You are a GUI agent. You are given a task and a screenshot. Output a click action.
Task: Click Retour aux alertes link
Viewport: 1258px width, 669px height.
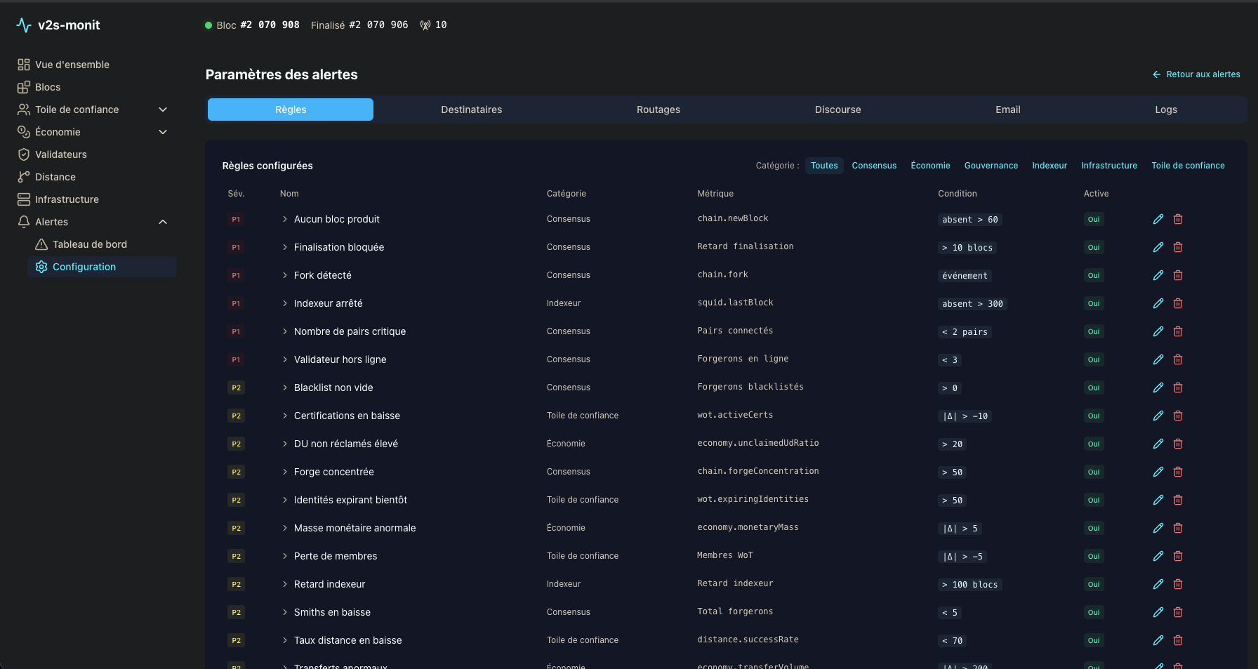pos(1196,74)
